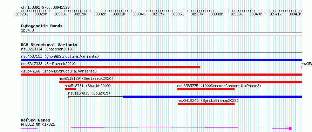This screenshot has width=312, height=132.
Task: Click the 38942k ruler tick label
Action: (295, 14)
